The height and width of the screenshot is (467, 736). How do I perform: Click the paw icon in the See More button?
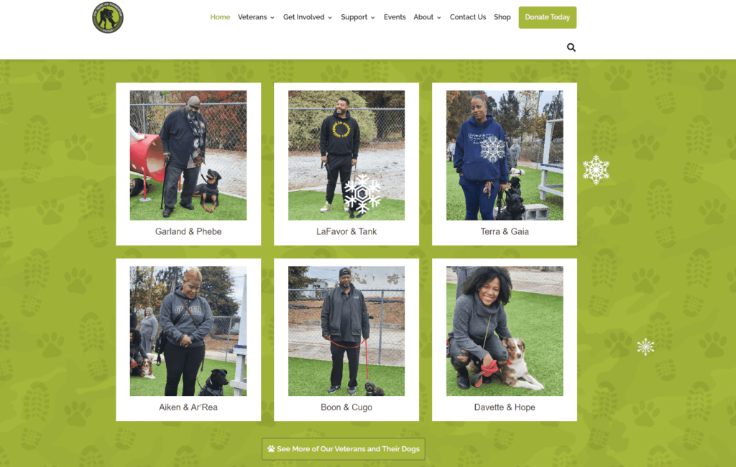tap(271, 449)
